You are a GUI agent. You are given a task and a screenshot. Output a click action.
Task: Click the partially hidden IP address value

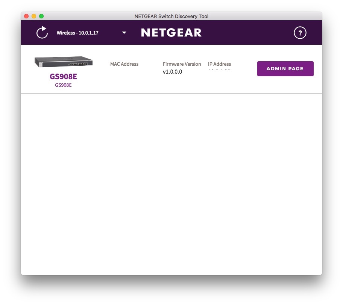coord(219,70)
